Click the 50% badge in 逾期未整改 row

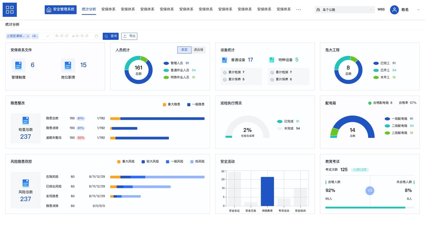point(81,138)
